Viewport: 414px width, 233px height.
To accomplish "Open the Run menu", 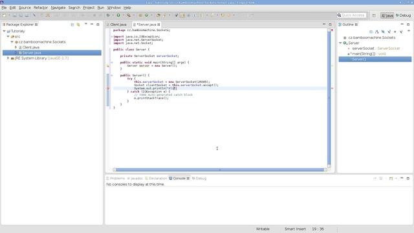I will [101, 8].
